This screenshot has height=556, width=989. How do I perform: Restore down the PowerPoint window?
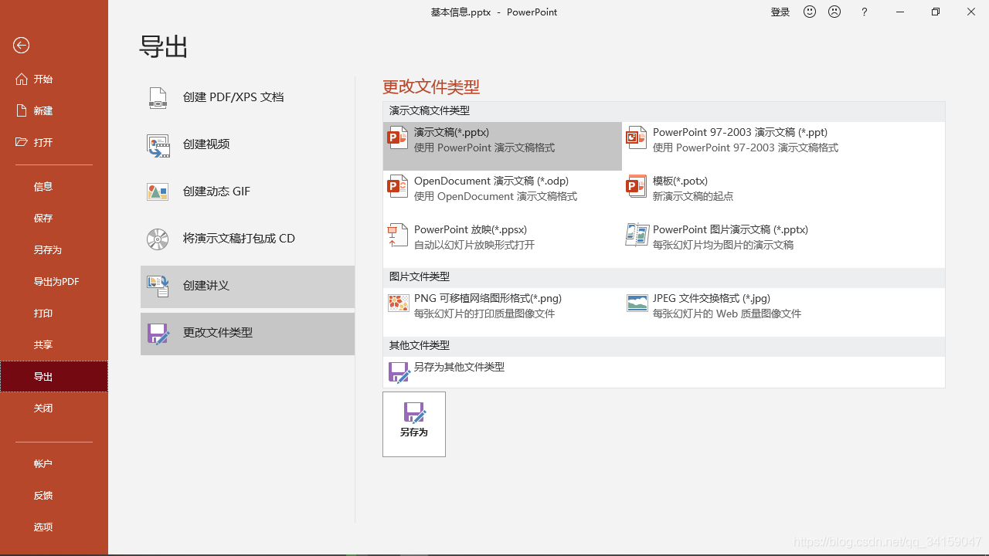(x=936, y=12)
